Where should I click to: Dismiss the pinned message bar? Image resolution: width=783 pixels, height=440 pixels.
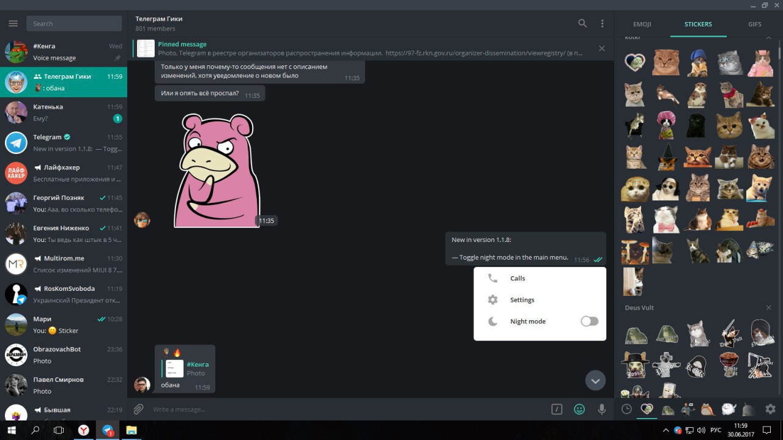pos(602,48)
